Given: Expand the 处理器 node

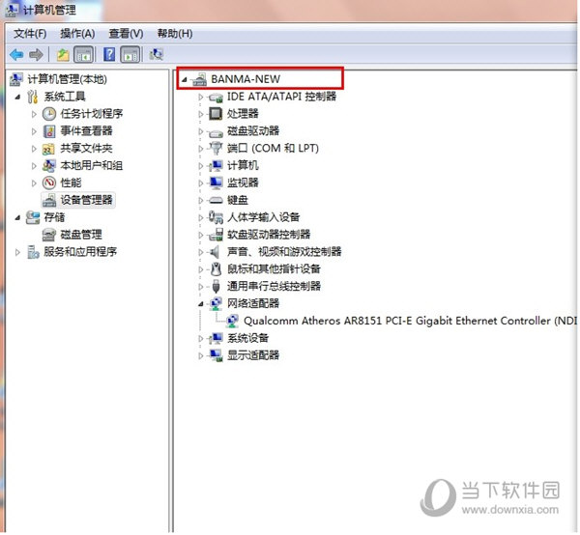Looking at the screenshot, I should click(x=201, y=114).
